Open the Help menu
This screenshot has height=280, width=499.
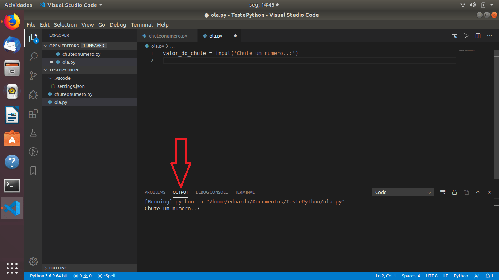click(x=163, y=25)
